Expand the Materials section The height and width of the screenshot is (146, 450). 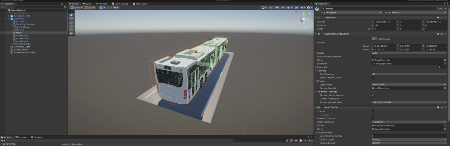(x=316, y=67)
